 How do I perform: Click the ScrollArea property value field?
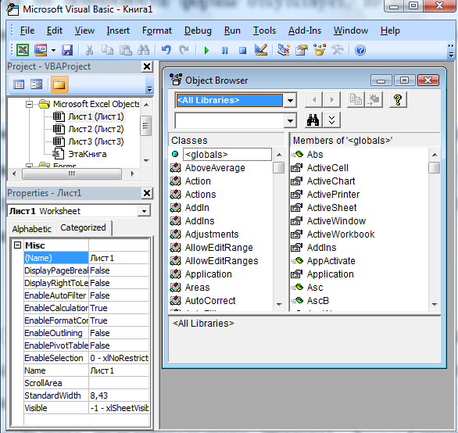tap(119, 383)
